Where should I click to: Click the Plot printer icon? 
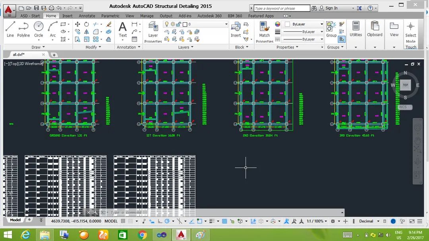51,8
